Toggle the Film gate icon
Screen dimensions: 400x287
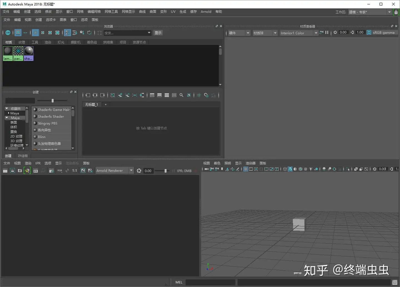[251, 169]
